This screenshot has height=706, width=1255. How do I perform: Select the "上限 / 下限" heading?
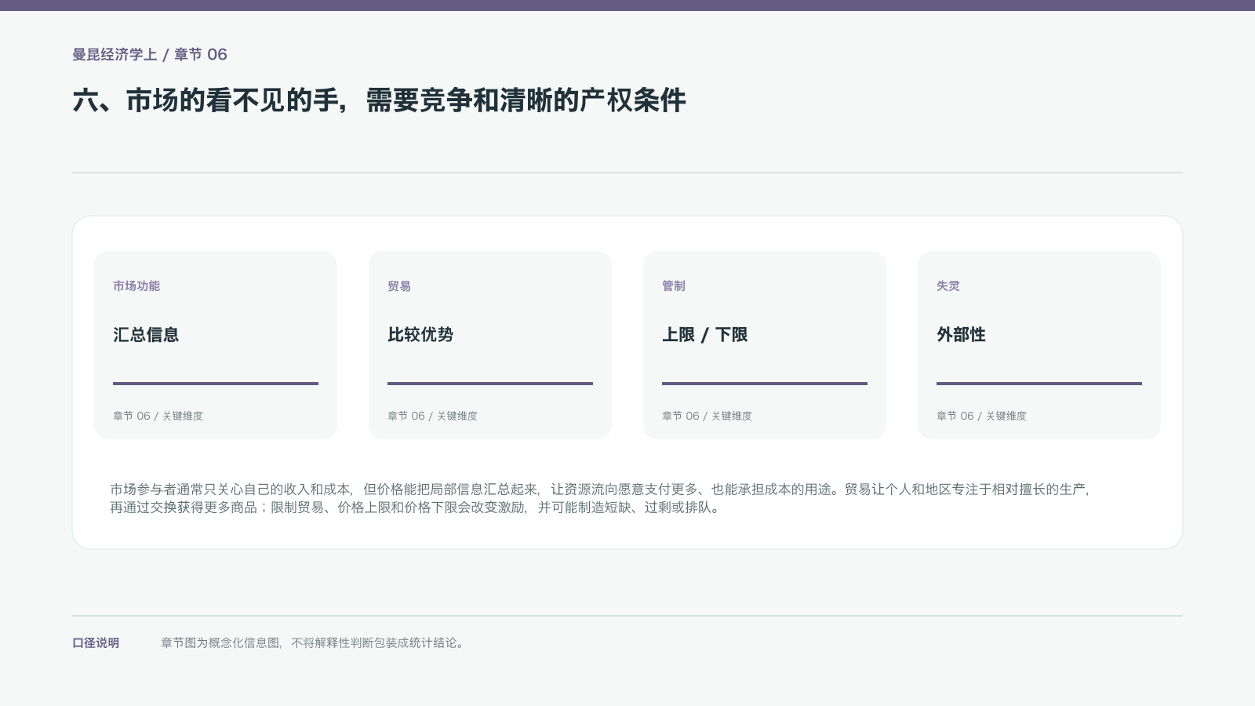(x=705, y=335)
